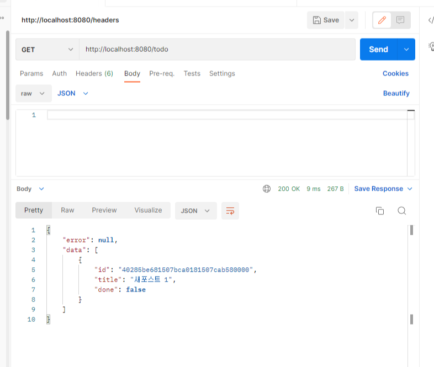Select the Pretty response view
Screen dimensions: 434x367
[x=34, y=211]
